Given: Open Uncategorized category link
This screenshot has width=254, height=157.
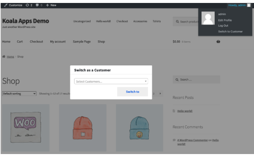Looking at the screenshot, I should [x=82, y=21].
